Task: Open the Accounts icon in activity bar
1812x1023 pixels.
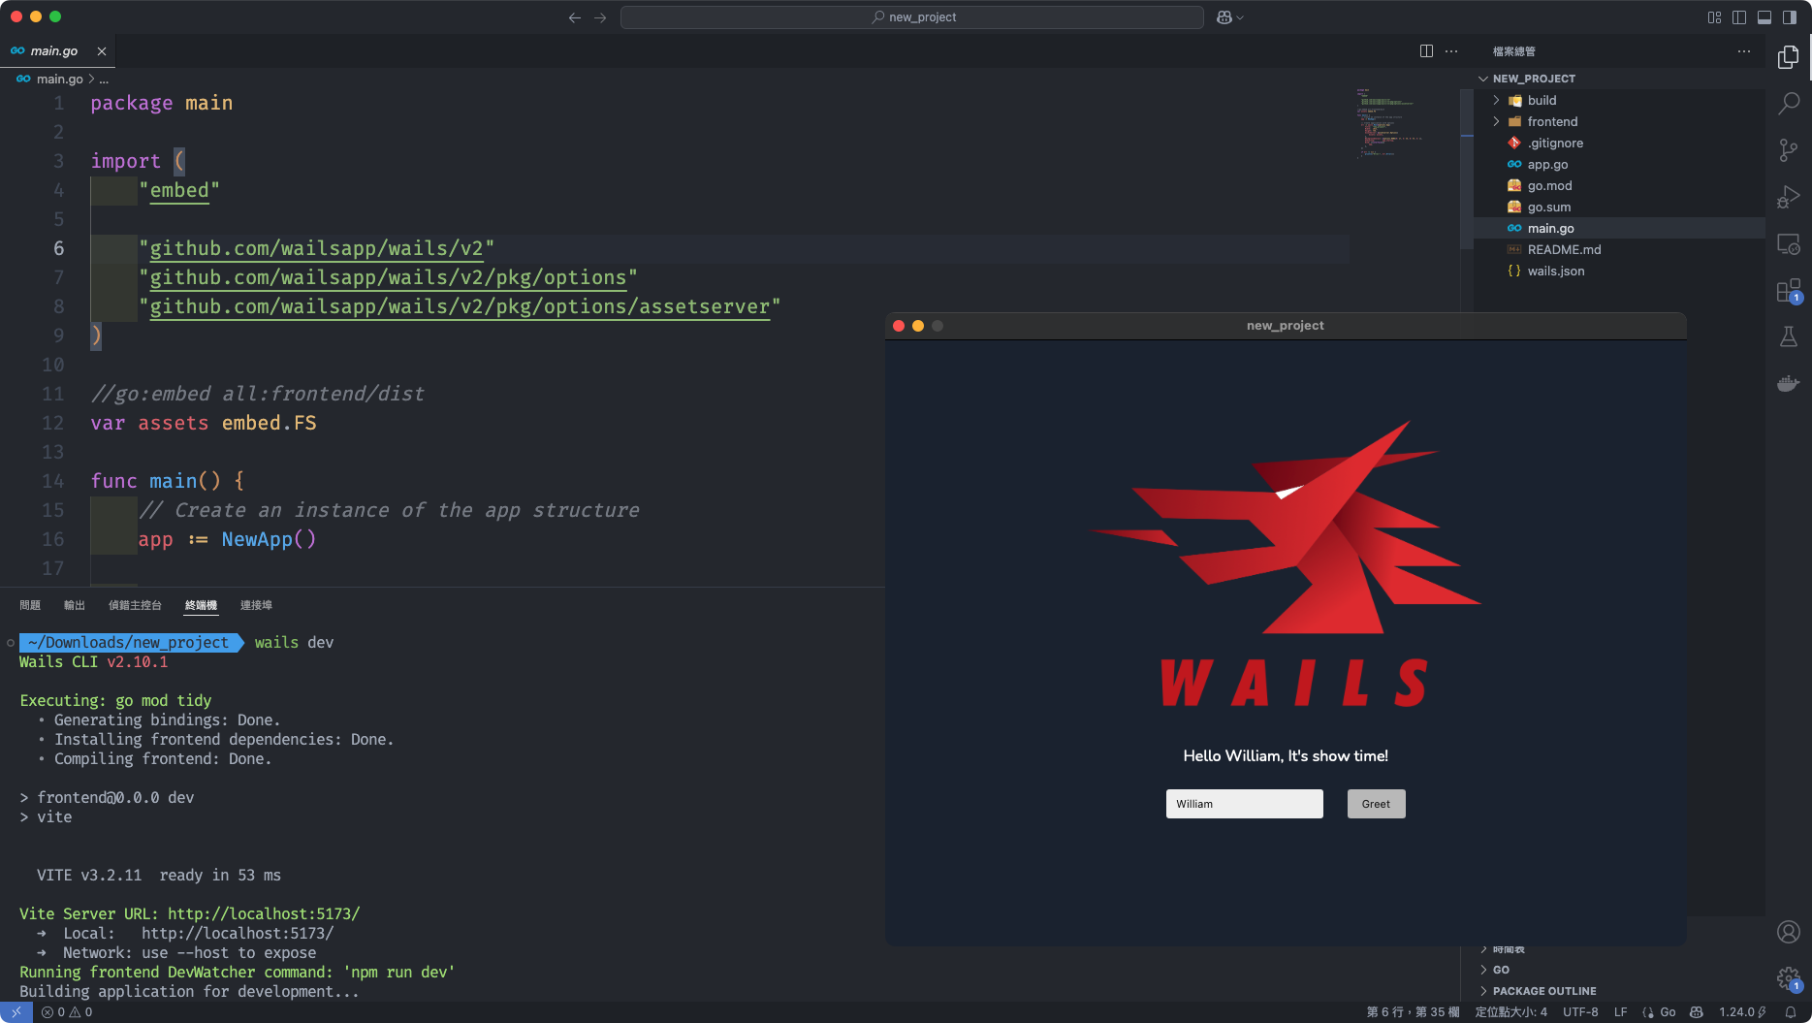Action: pos(1789,932)
